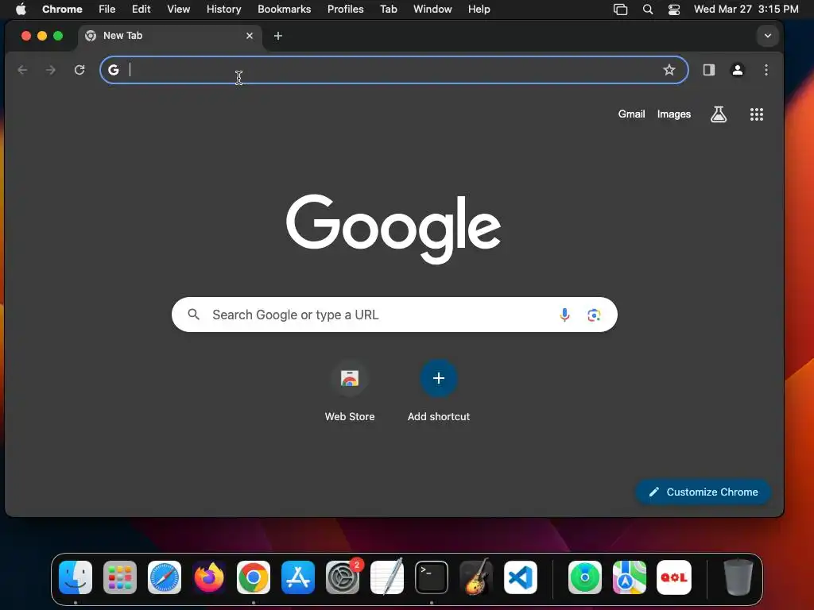
Task: Open the Tab menu
Action: pyautogui.click(x=388, y=9)
